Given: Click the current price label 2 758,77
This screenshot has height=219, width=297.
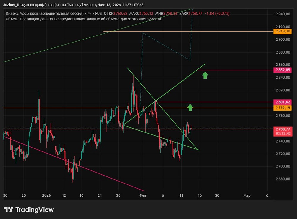Looking at the screenshot, I should coord(283,129).
